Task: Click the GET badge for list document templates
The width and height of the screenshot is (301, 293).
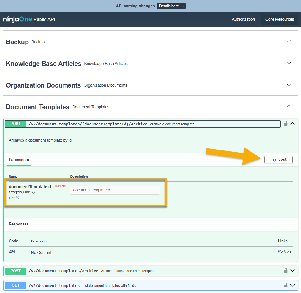Action: point(16,285)
